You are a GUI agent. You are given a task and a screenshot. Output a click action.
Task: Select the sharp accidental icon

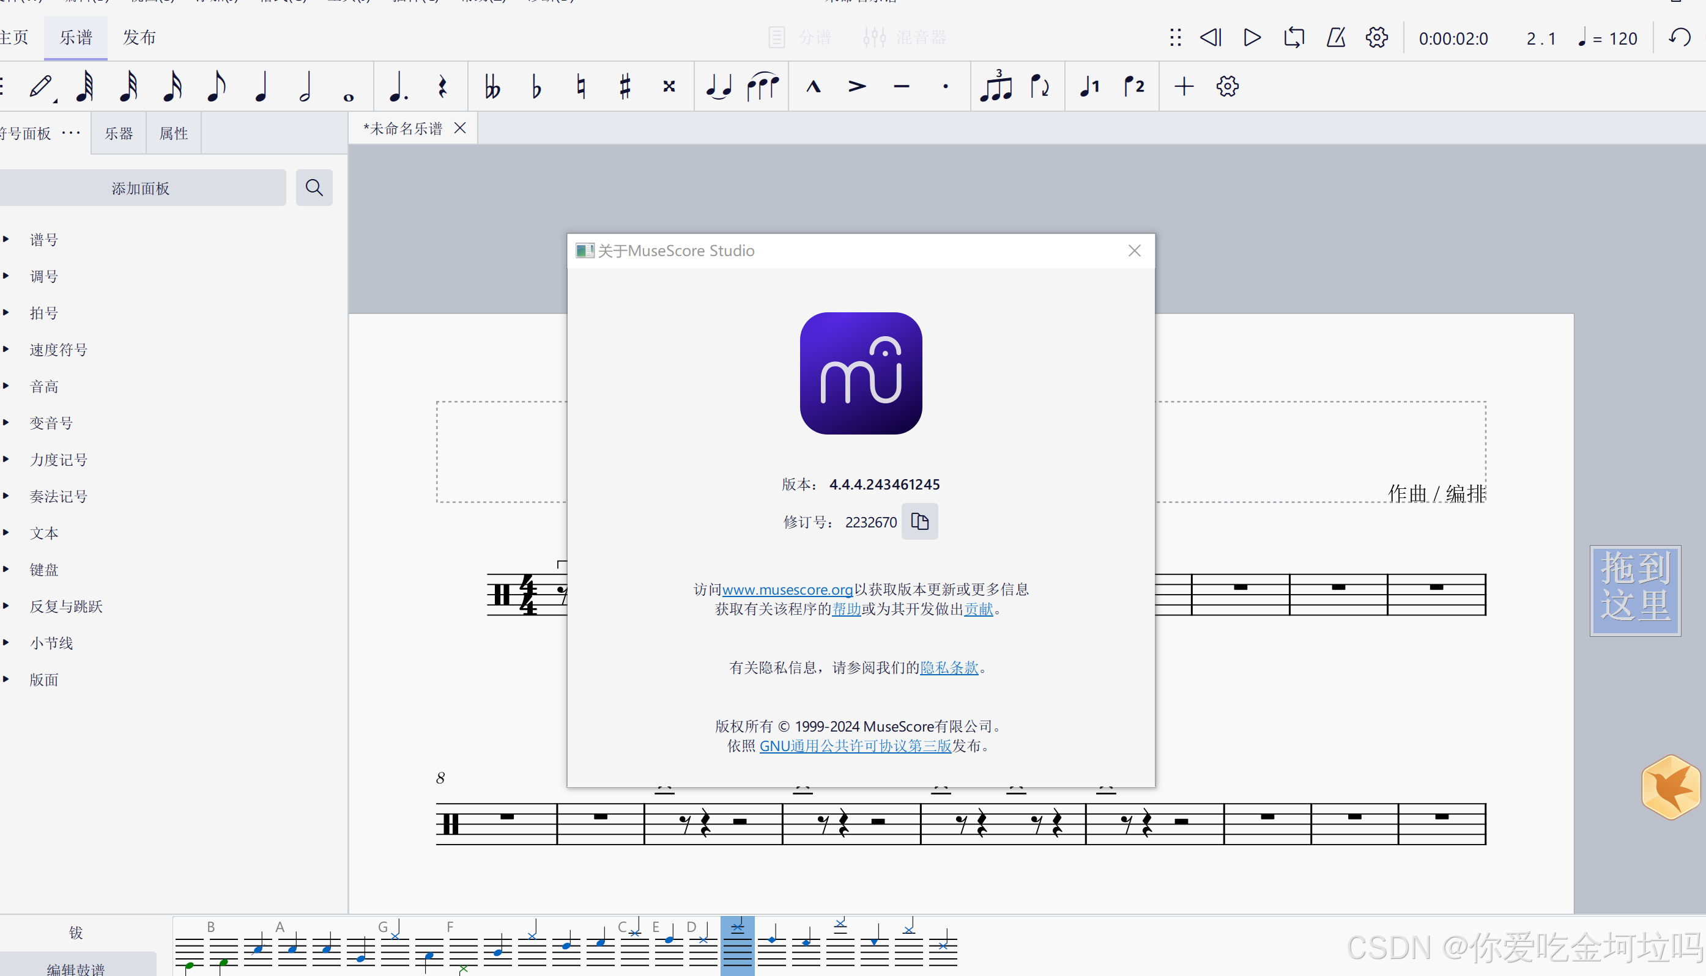click(625, 86)
